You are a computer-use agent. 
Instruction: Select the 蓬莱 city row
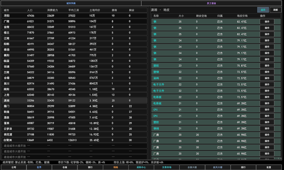coord(74,123)
